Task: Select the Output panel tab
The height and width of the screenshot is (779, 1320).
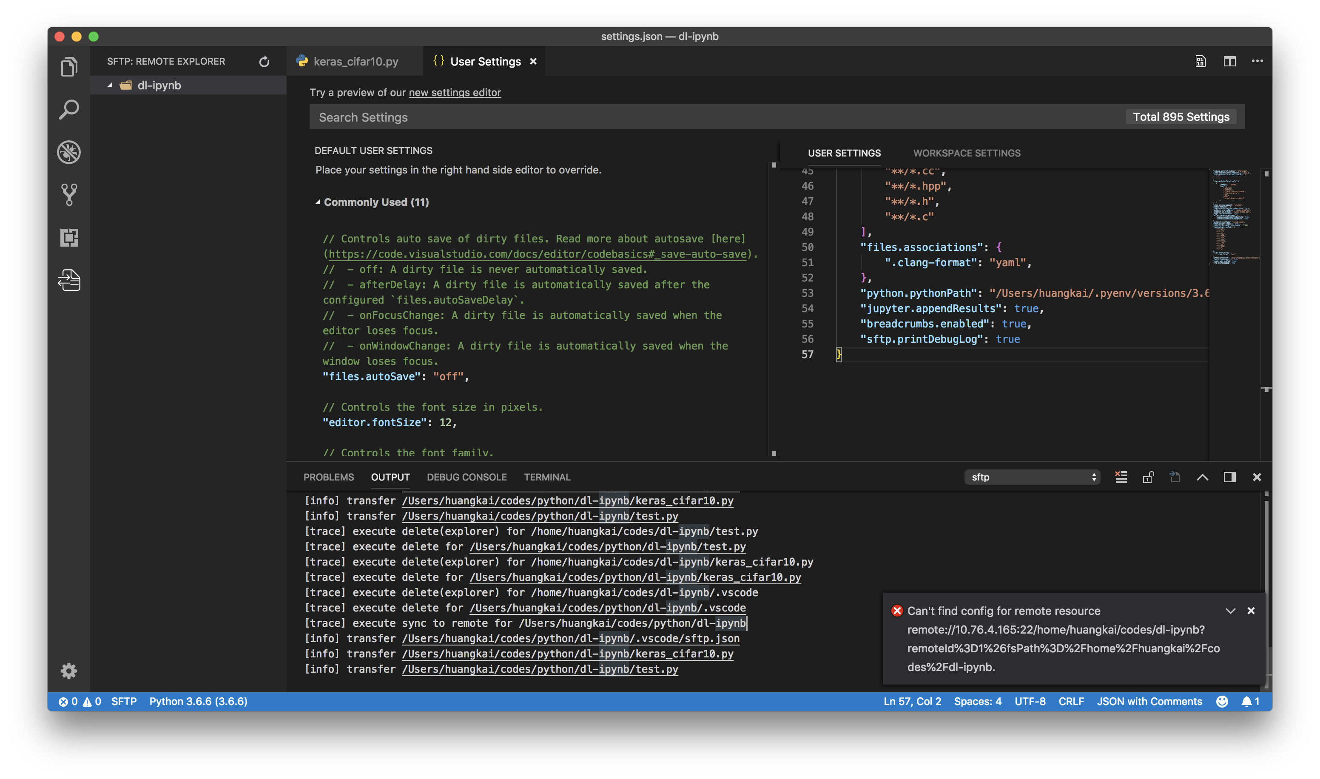Action: pyautogui.click(x=390, y=477)
